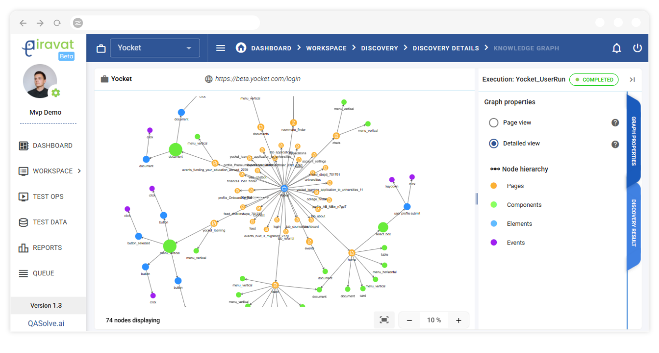This screenshot has height=353, width=659.
Task: Select the keydown event node
Action: [392, 180]
